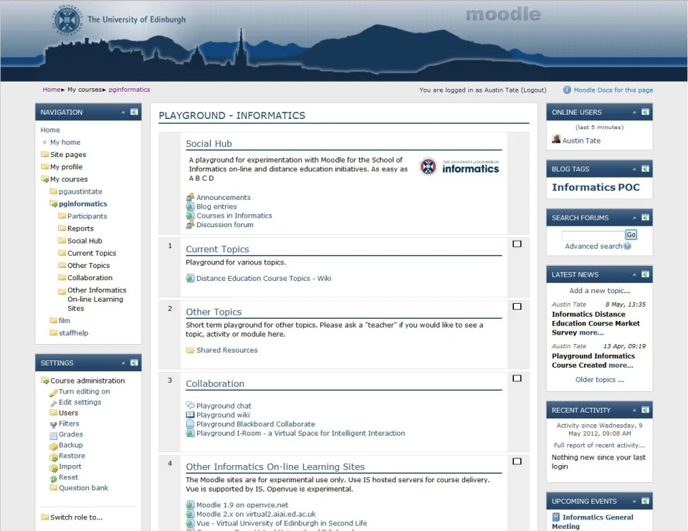Open the Moodle Docs info icon

pos(567,90)
